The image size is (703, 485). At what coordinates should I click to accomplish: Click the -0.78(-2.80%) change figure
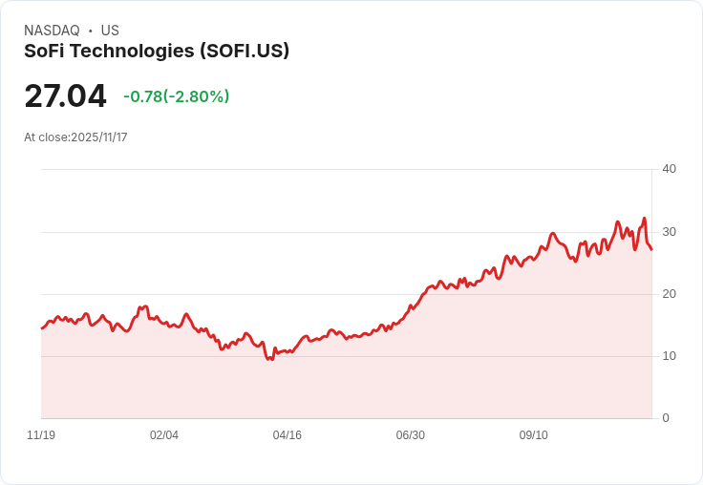(176, 96)
